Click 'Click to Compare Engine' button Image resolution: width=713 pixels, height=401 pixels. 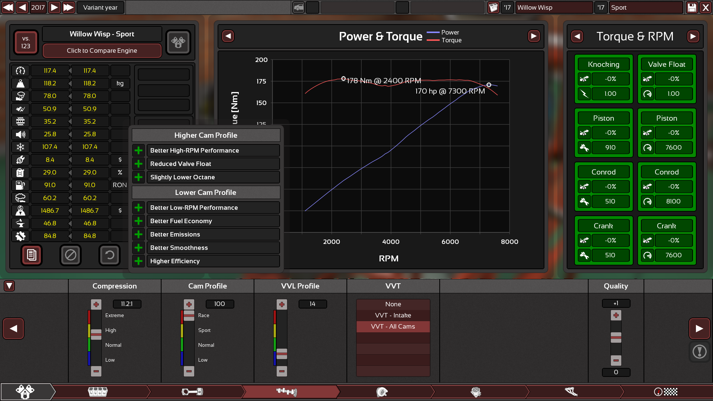point(102,50)
